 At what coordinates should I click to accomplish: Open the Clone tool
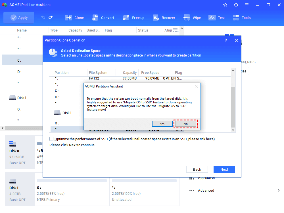74,18
